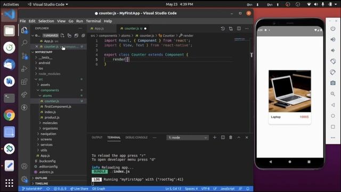Image resolution: width=341 pixels, height=192 pixels.
Task: Take an emulator screenshot with camera icon
Action: pyautogui.click(x=333, y=83)
